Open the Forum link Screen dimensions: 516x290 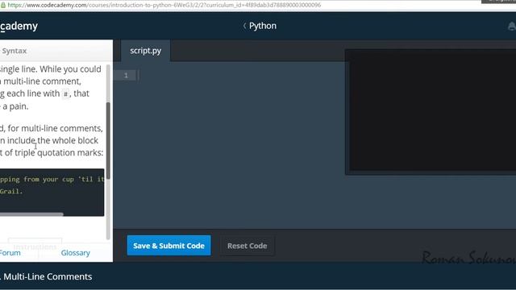point(10,252)
